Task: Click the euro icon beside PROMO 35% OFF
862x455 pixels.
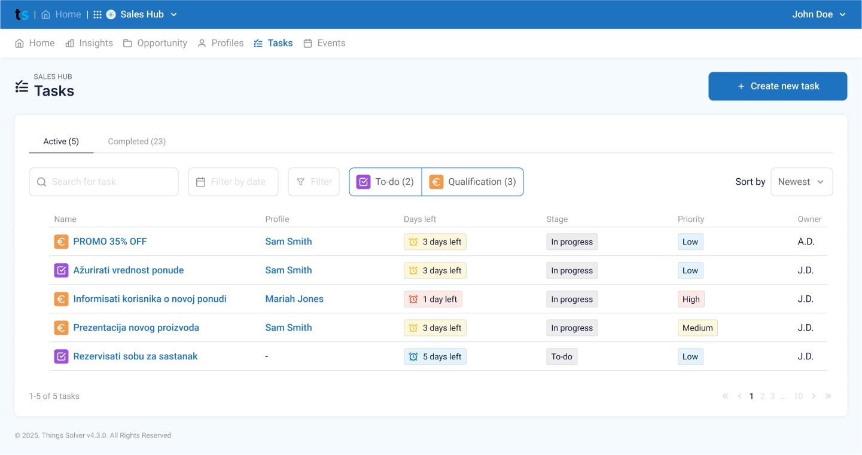Action: (61, 242)
